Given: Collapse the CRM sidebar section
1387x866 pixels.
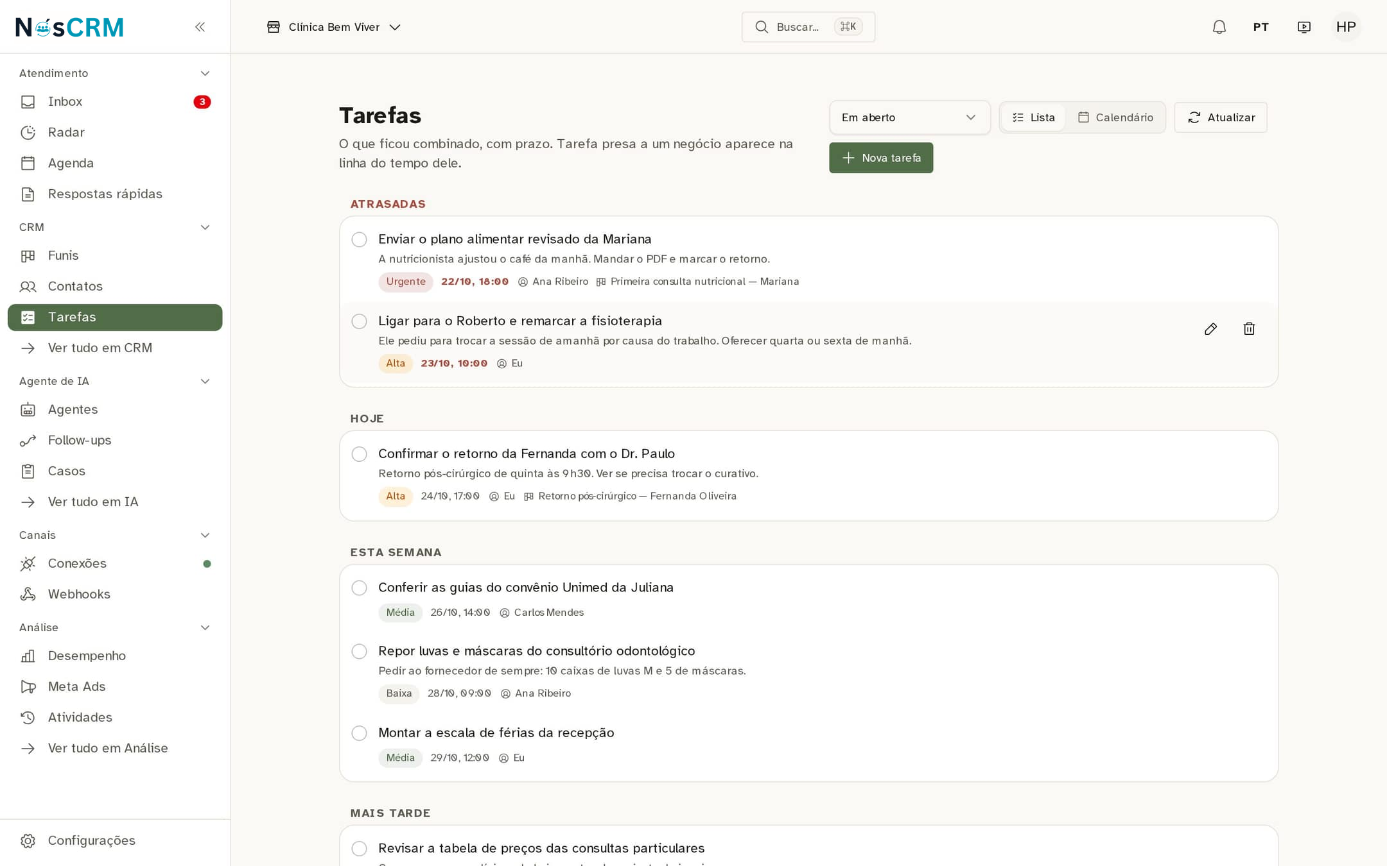Looking at the screenshot, I should [205, 227].
